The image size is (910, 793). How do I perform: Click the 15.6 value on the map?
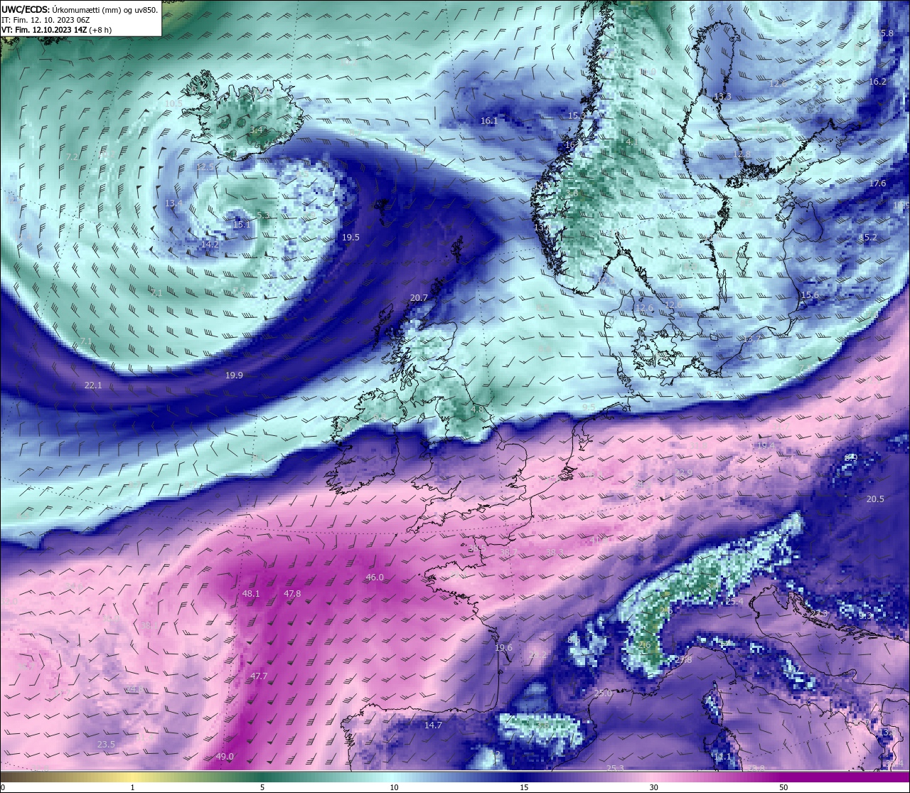[x=810, y=295]
